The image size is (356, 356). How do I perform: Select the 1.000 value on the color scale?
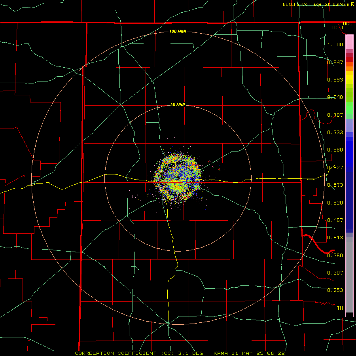[x=335, y=44]
